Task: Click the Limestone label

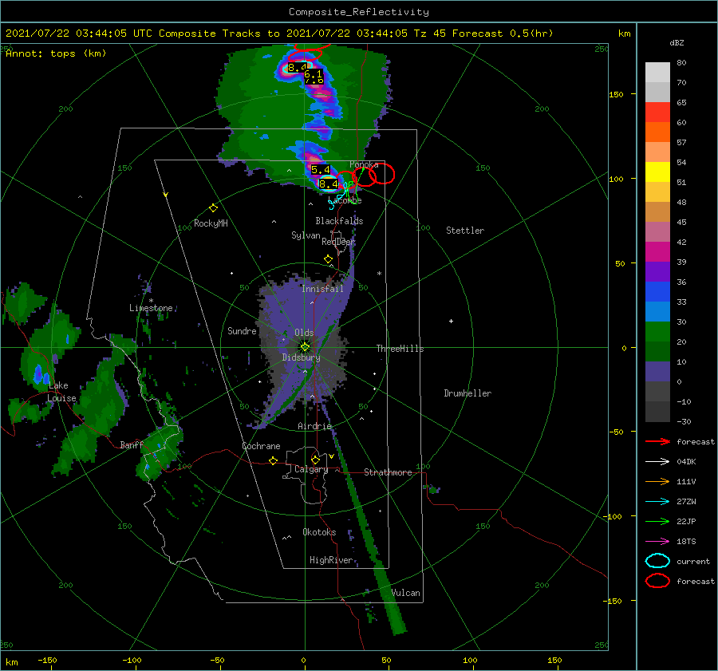Action: (x=151, y=308)
